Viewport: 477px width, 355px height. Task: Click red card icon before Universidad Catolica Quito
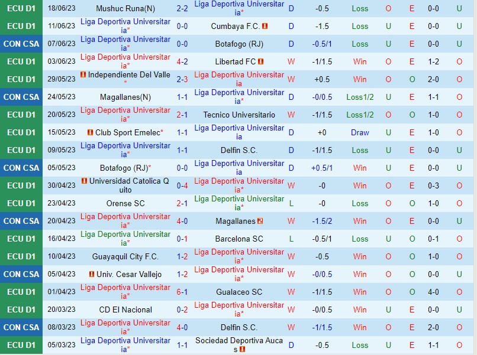click(84, 181)
